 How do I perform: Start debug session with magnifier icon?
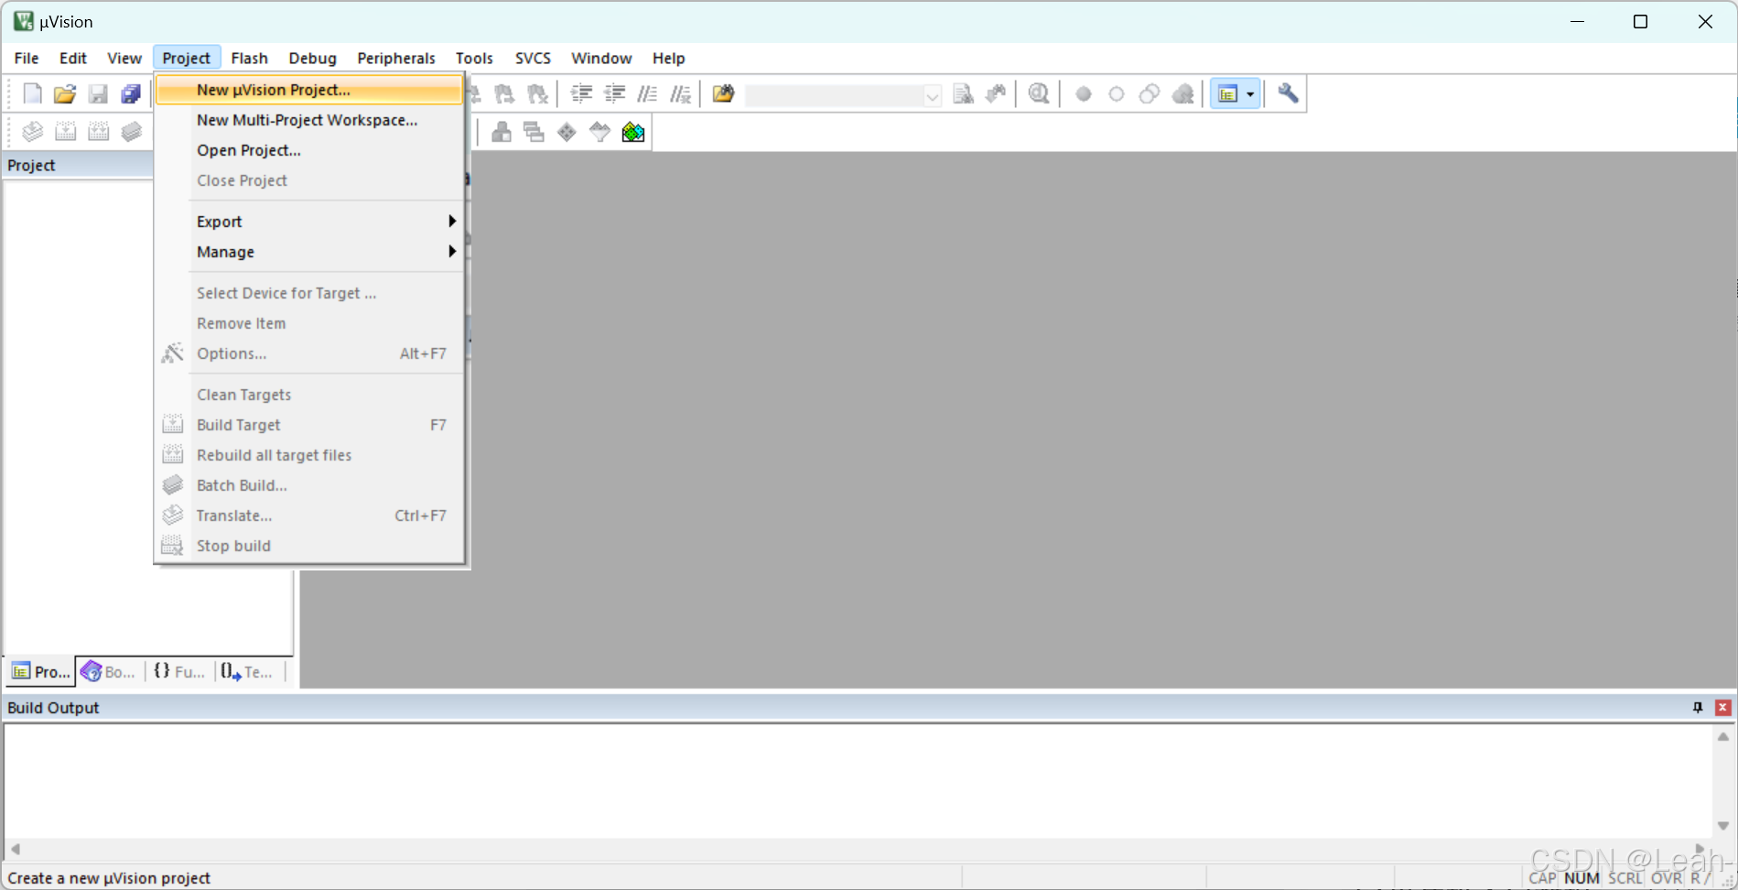1039,93
